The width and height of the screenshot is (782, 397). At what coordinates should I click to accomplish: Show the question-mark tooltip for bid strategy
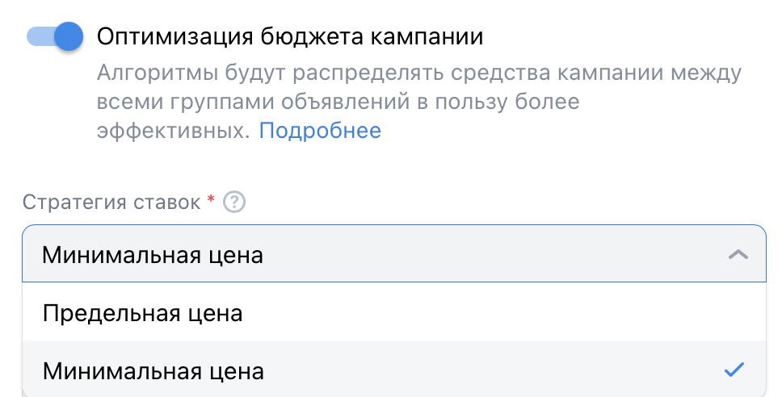pos(234,203)
